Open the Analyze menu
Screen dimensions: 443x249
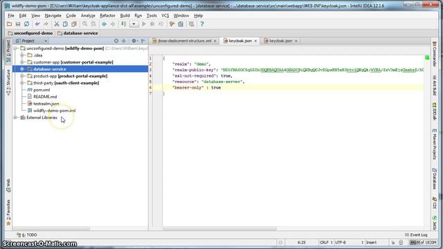pyautogui.click(x=88, y=15)
